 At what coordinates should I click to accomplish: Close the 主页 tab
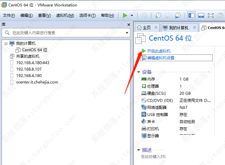(156, 27)
